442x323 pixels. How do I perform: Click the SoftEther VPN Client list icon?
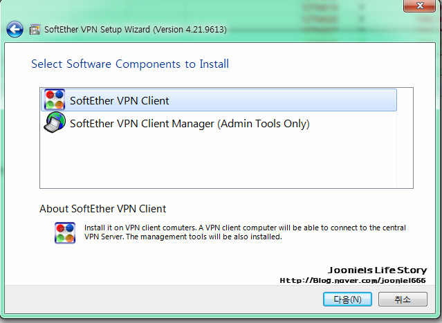tap(55, 100)
